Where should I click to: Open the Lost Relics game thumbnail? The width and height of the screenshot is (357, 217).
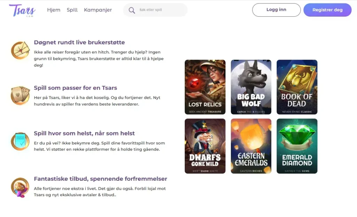[205, 87]
